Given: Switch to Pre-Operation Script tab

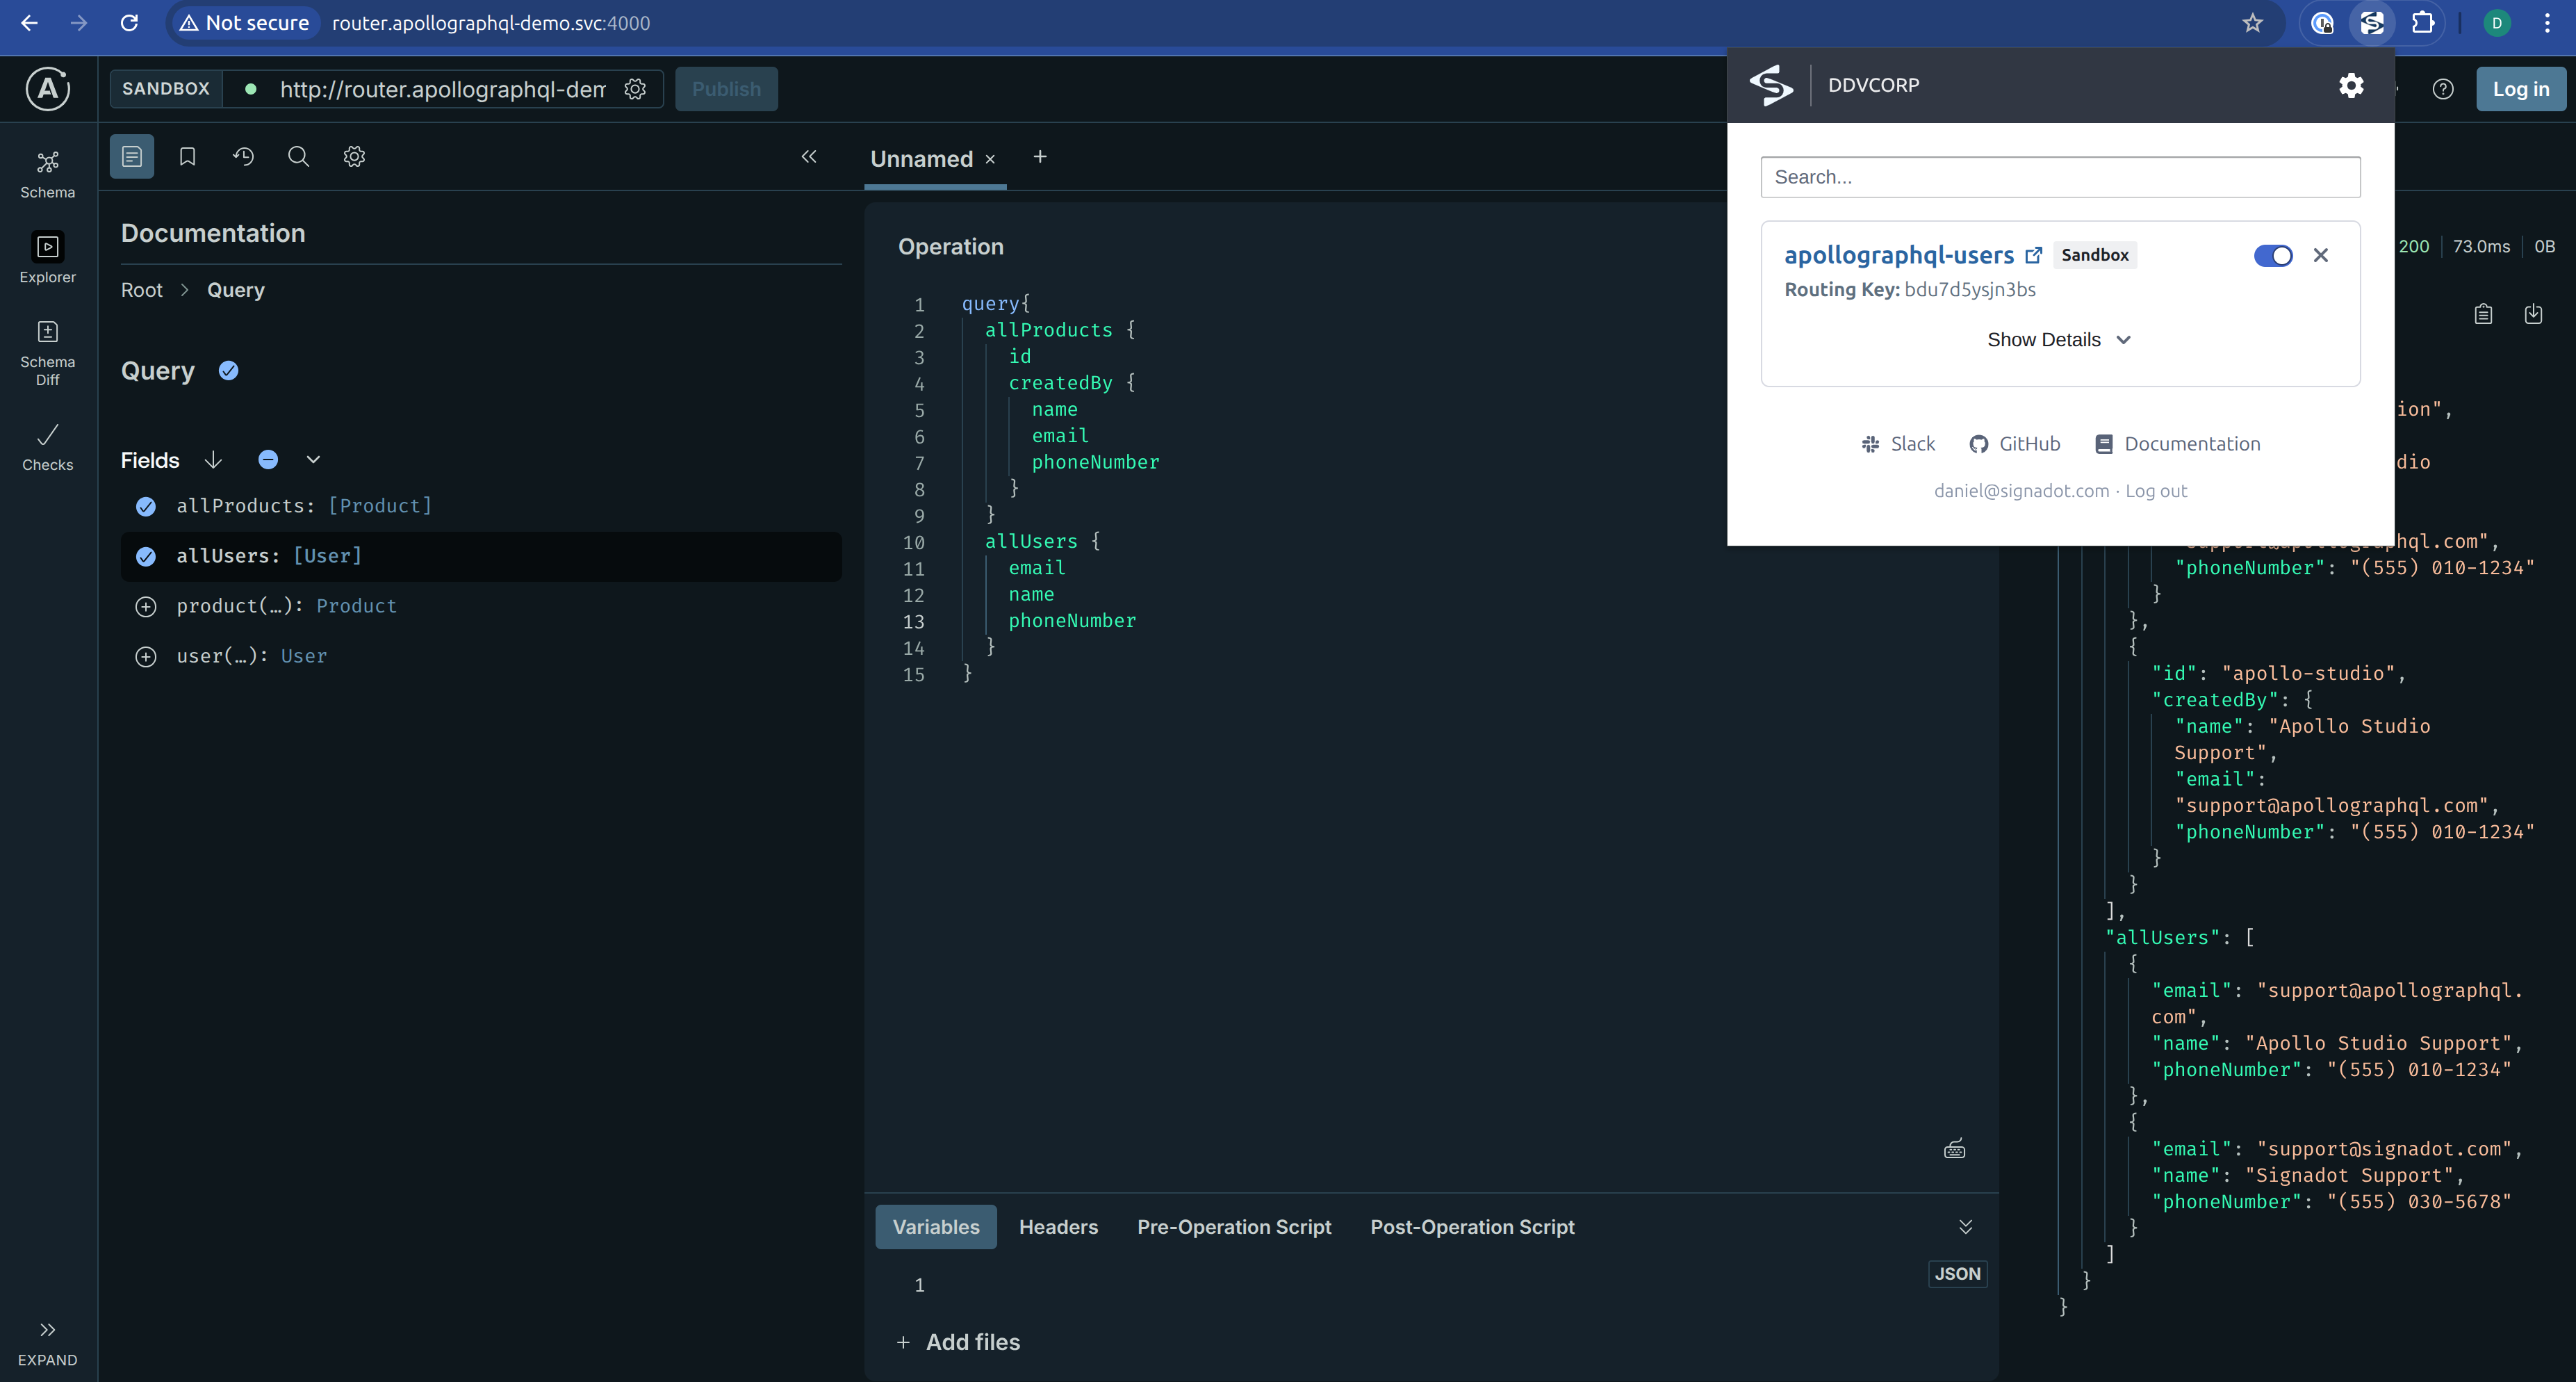Looking at the screenshot, I should point(1234,1227).
